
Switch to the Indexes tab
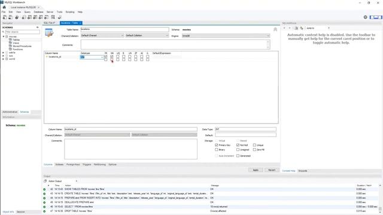(59, 165)
